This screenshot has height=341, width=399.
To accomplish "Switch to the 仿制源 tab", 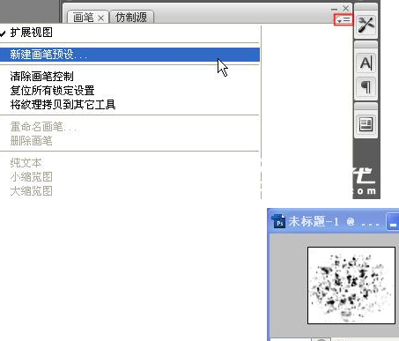I will (131, 17).
